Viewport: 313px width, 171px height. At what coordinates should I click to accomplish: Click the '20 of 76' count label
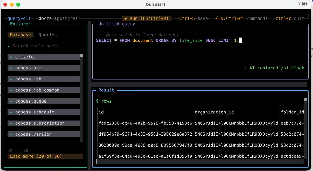coord(18,151)
